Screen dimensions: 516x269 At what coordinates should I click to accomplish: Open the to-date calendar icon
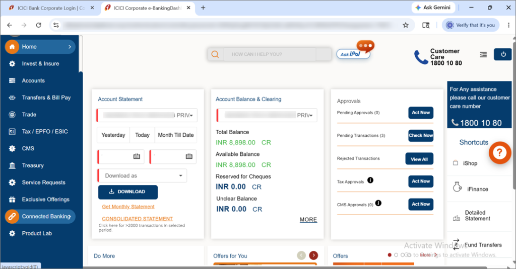[189, 156]
